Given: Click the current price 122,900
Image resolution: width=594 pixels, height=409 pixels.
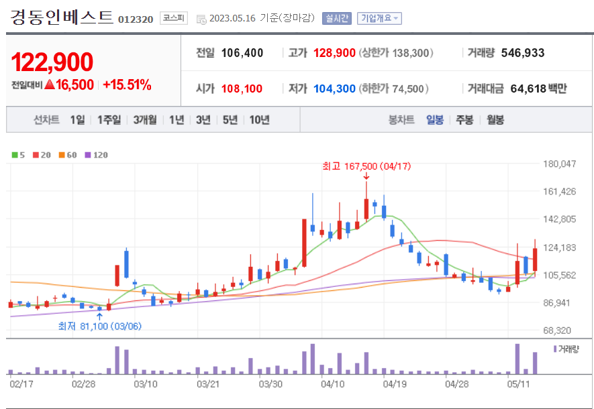Looking at the screenshot, I should [52, 62].
